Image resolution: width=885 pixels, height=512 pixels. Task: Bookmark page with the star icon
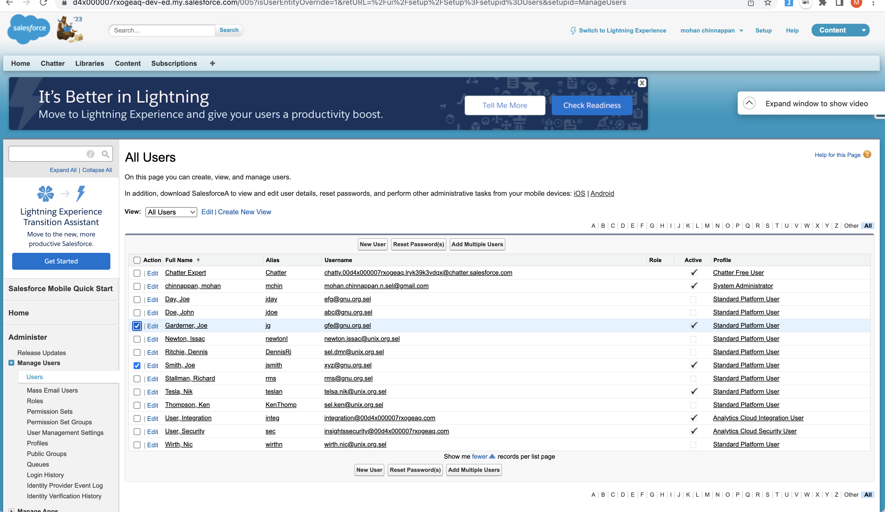768,3
